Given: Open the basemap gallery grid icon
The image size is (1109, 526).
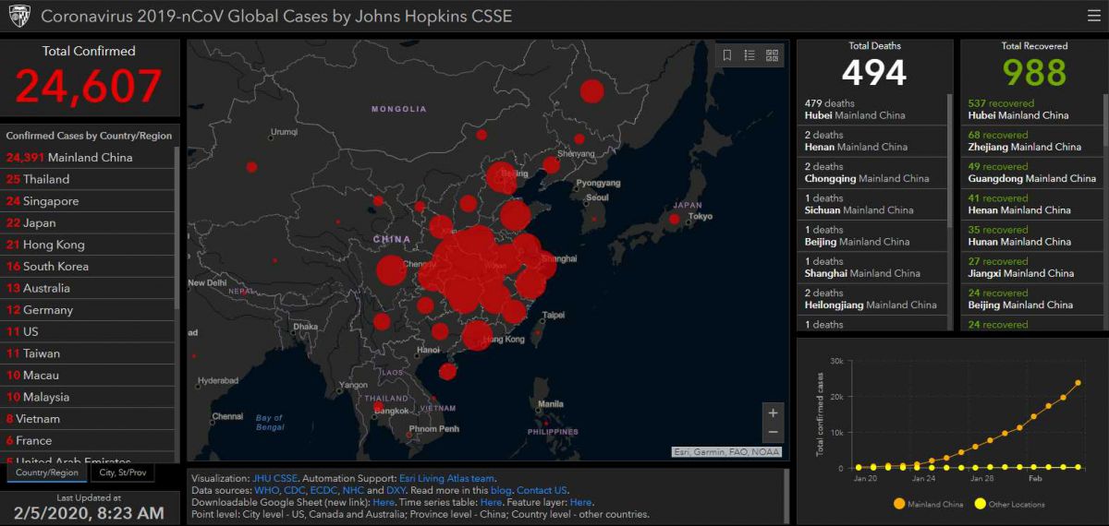Looking at the screenshot, I should (x=772, y=56).
